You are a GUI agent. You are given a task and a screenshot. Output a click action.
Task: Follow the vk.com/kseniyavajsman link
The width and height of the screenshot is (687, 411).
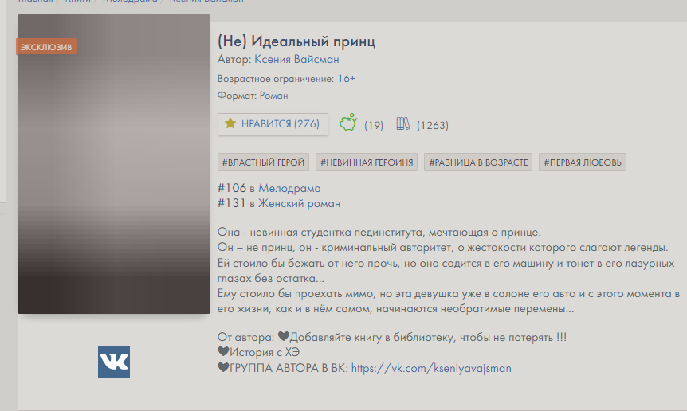click(431, 368)
